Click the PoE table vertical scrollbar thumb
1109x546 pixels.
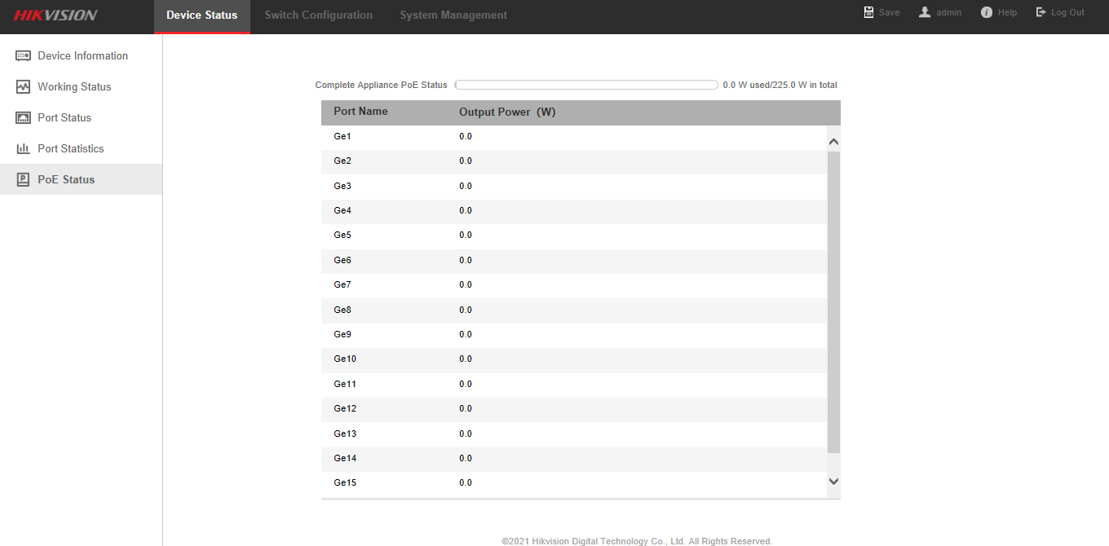pos(833,302)
